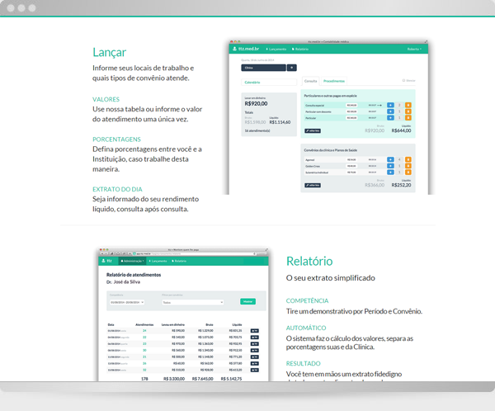Open Relatório in the ttz.med.br navbar
This screenshot has height=411, width=495.
point(300,49)
